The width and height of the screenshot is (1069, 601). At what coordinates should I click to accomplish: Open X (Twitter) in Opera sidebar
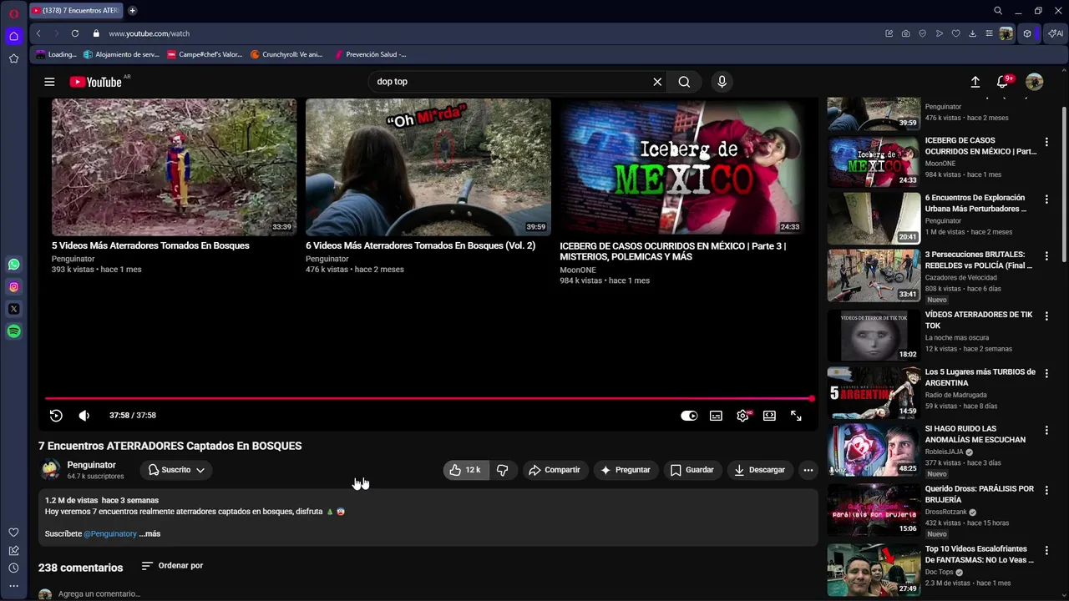tap(13, 309)
